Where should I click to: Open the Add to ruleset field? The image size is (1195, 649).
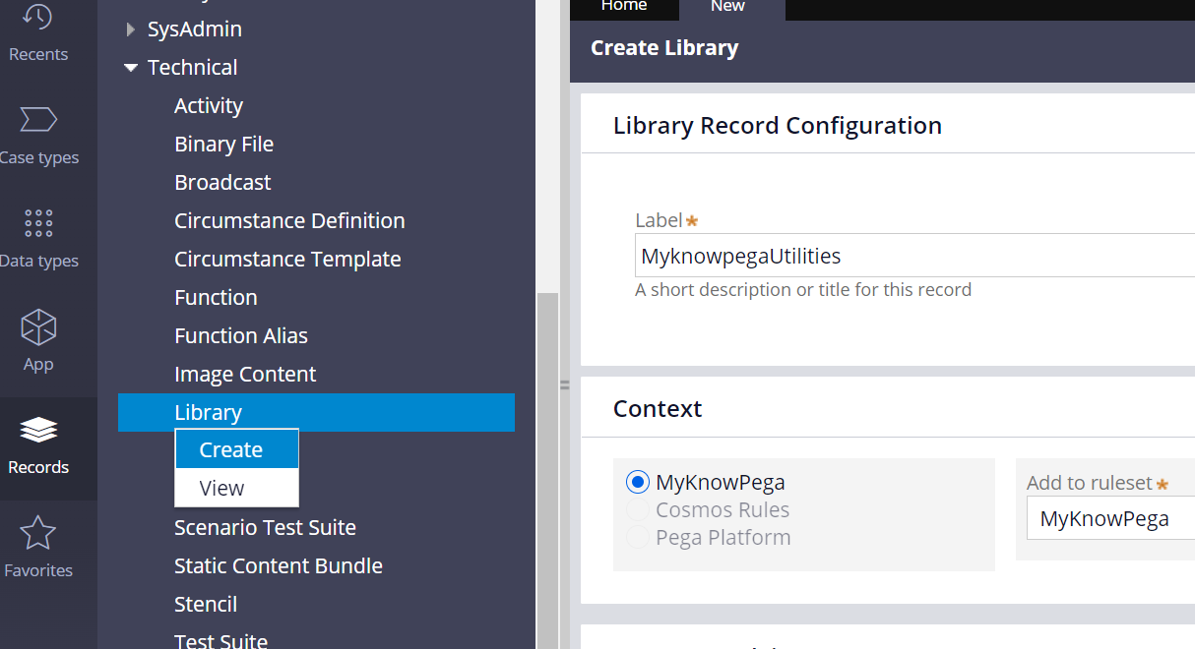tap(1110, 517)
